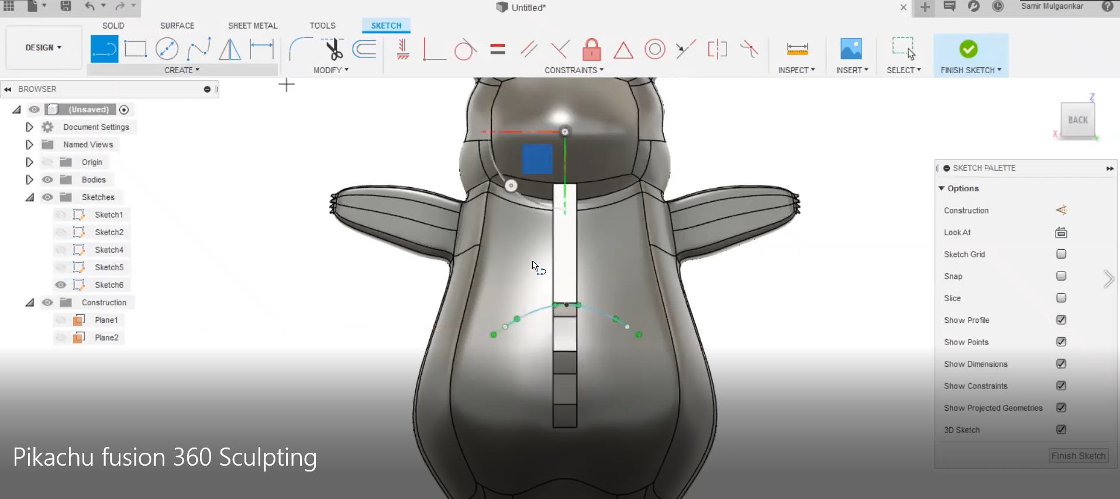Apply the Horizontal/Vertical constraint
Image resolution: width=1120 pixels, height=499 pixels.
403,49
